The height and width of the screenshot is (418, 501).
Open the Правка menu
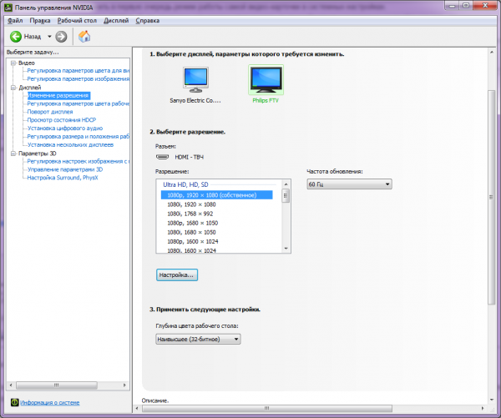[40, 20]
